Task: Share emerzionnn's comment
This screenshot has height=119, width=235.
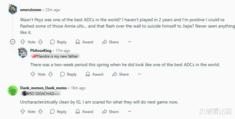Action: pos(110,42)
